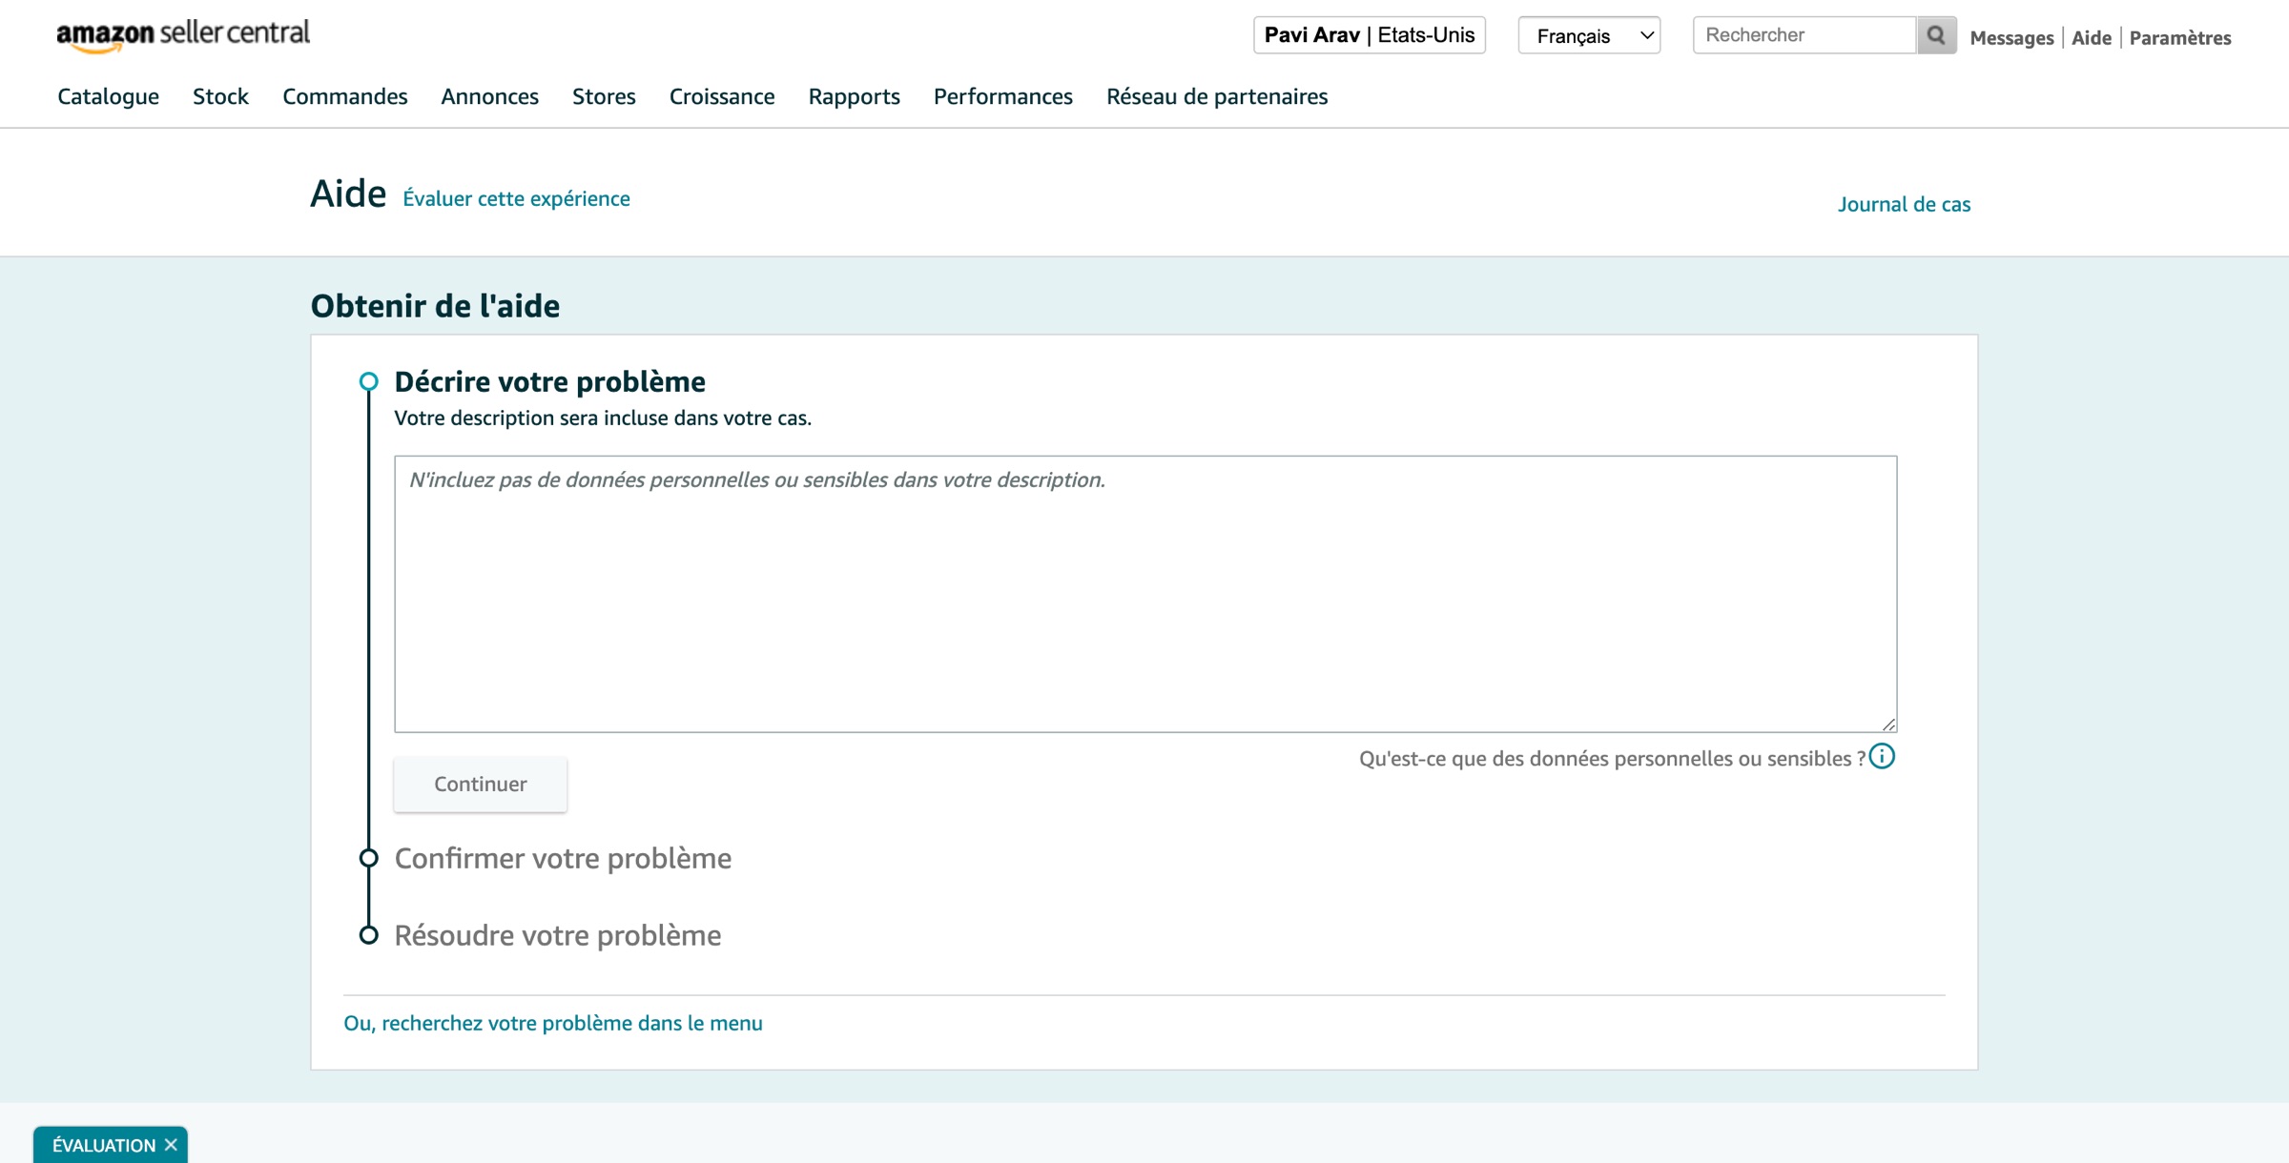This screenshot has height=1163, width=2289.
Task: Open the Croissance menu
Action: (x=722, y=96)
